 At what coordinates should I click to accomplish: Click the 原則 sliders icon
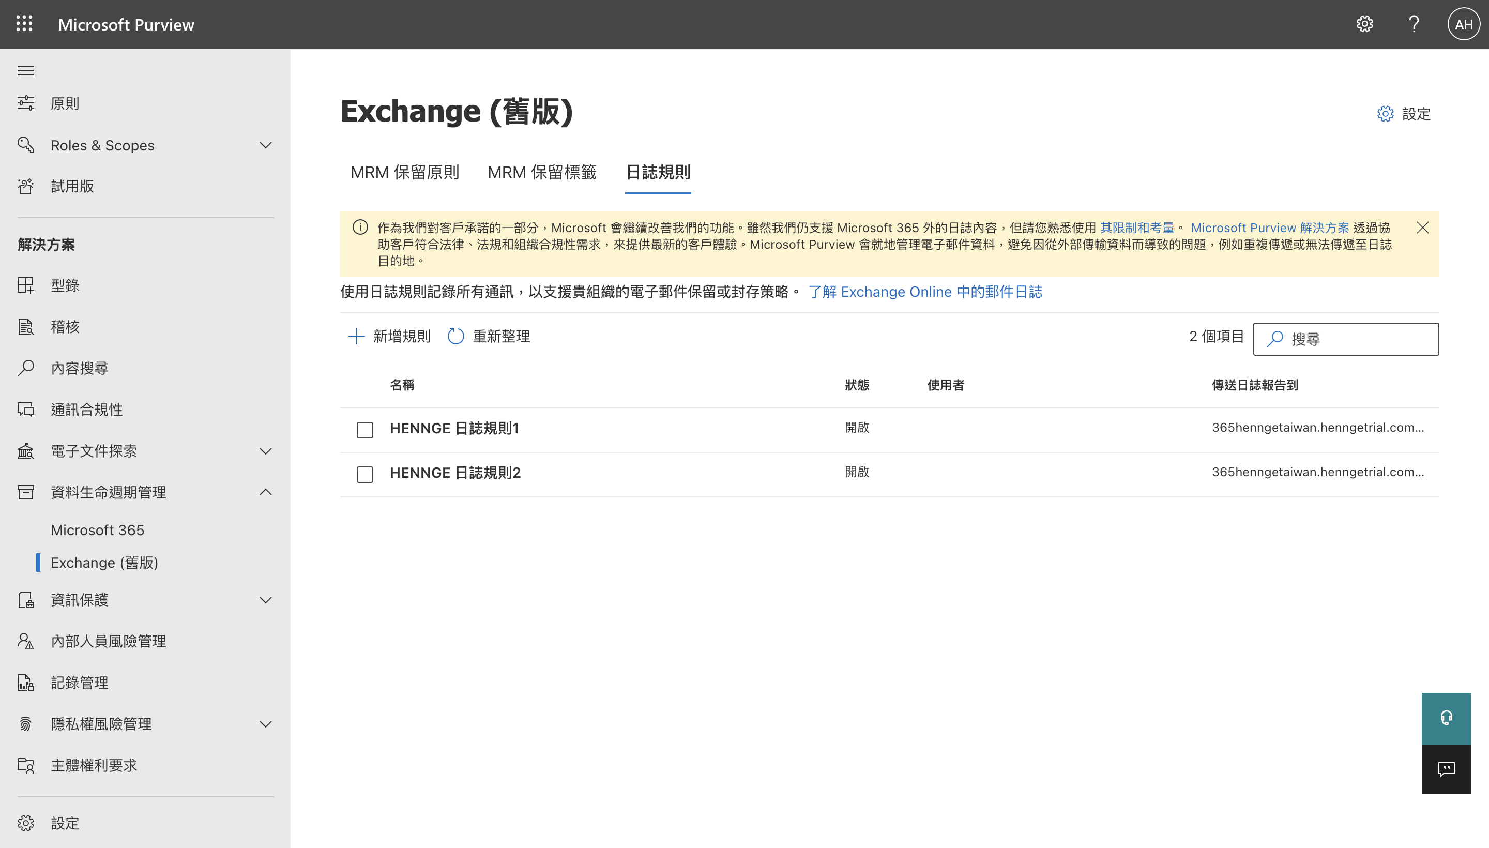click(26, 103)
